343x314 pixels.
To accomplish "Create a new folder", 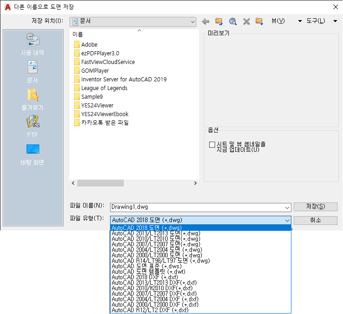I will (x=259, y=21).
